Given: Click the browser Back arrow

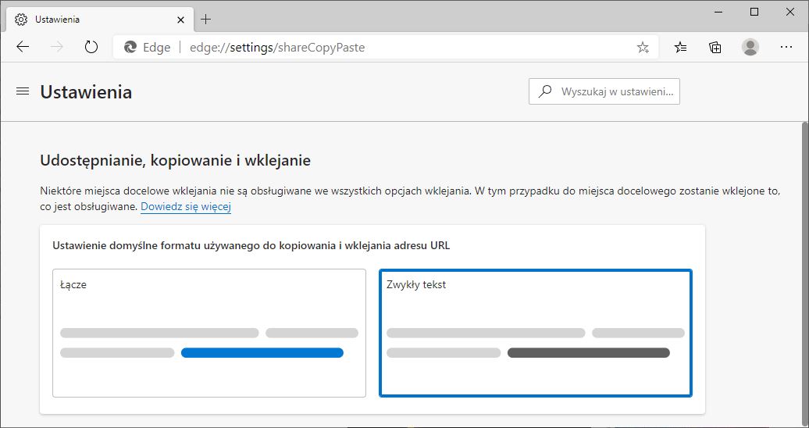Looking at the screenshot, I should point(23,47).
